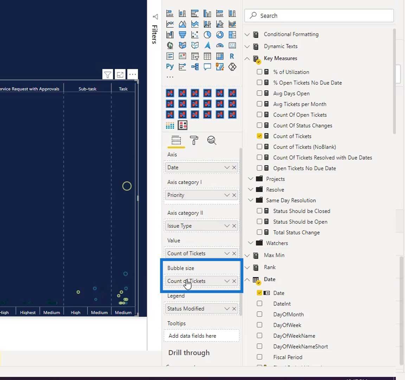Screen dimensions: 405x380
Task: Check the Avg Days Open measure
Action: (259, 93)
